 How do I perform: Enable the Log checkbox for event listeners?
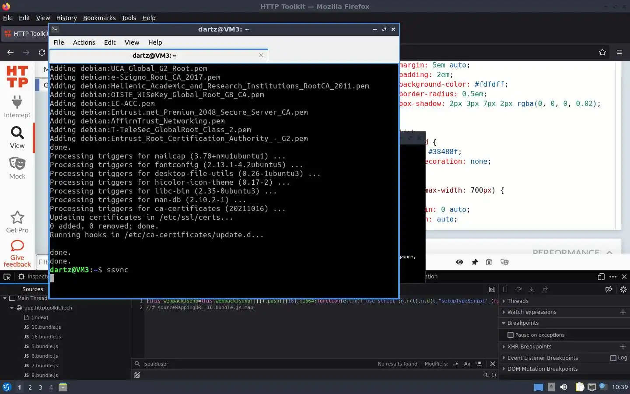(613, 358)
